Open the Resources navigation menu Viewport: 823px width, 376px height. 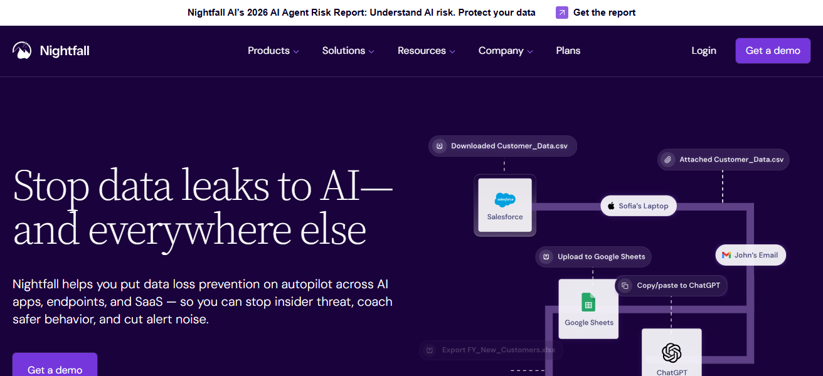point(427,51)
